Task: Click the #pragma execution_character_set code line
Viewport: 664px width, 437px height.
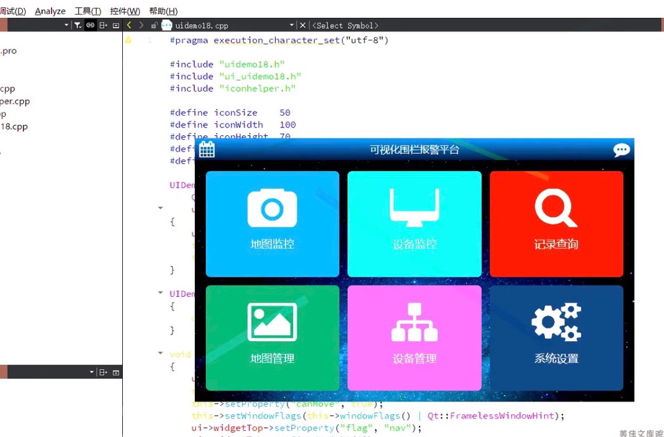Action: tap(279, 40)
